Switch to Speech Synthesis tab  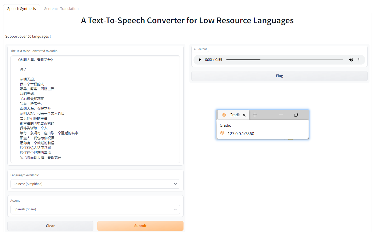click(x=21, y=9)
